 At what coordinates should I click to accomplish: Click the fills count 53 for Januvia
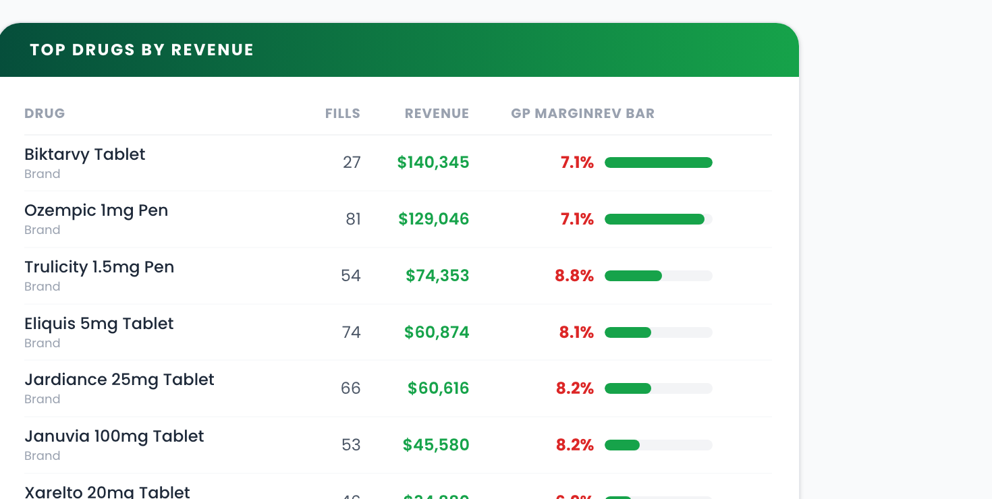351,445
